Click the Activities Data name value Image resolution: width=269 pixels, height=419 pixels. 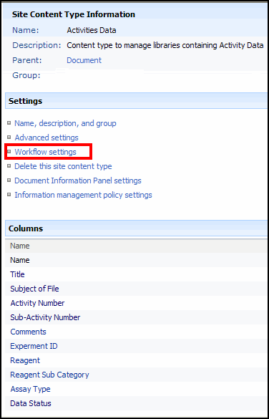[92, 30]
